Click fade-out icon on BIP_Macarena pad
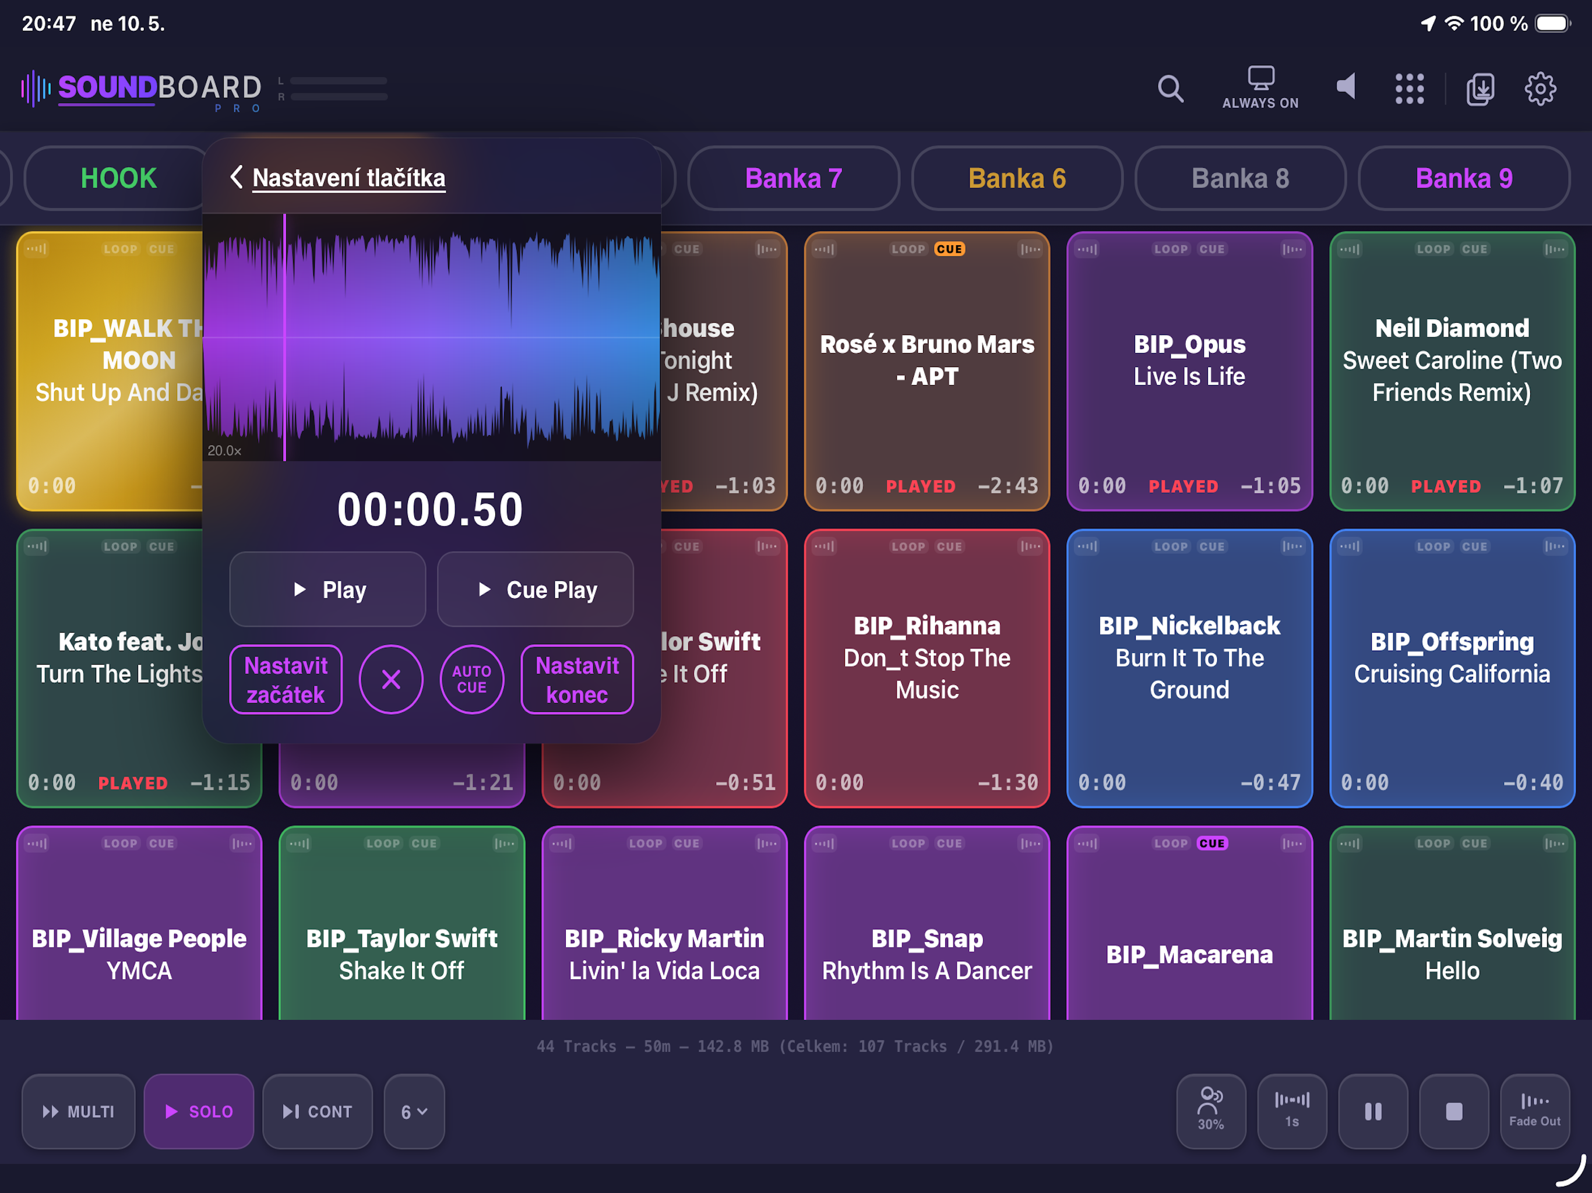Image resolution: width=1592 pixels, height=1193 pixels. [x=1292, y=843]
